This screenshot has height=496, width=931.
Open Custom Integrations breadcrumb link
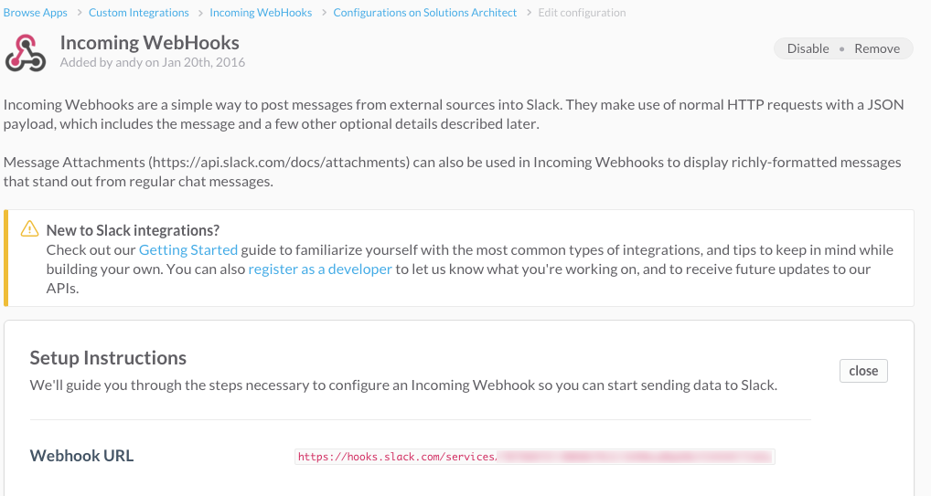pyautogui.click(x=139, y=13)
